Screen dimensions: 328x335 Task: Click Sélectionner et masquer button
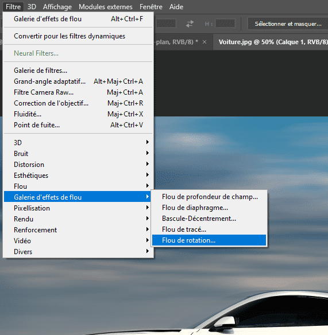(x=288, y=24)
